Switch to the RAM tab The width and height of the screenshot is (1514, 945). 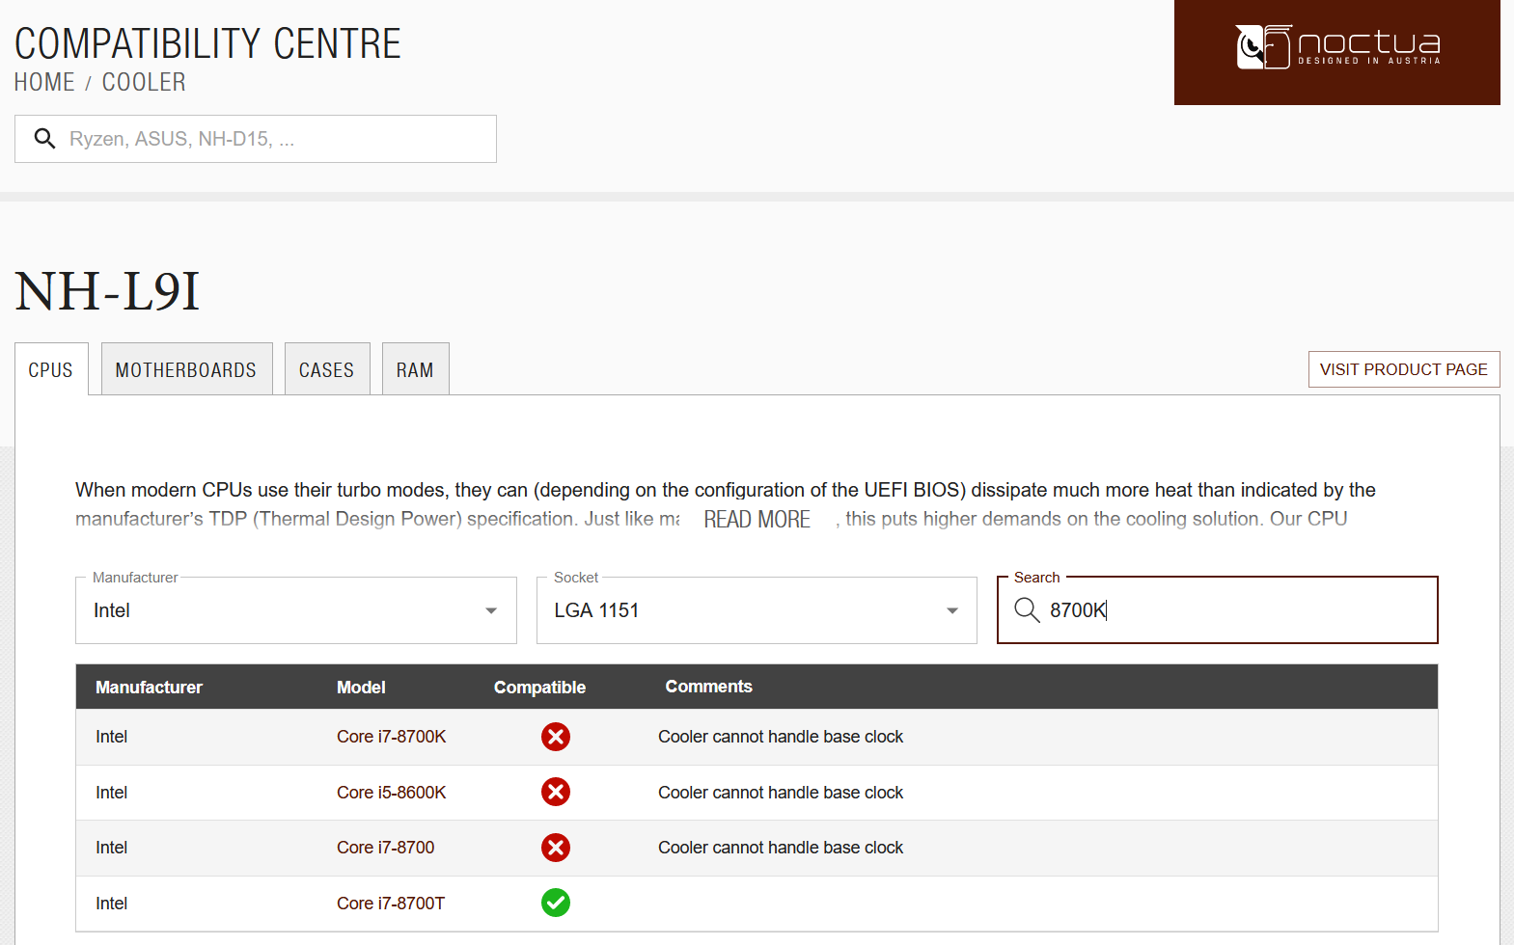[x=415, y=369]
